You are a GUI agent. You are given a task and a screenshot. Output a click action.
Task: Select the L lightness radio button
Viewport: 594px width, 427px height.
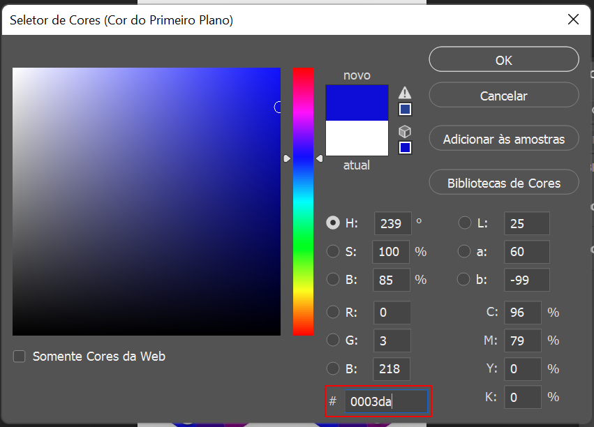tap(464, 223)
